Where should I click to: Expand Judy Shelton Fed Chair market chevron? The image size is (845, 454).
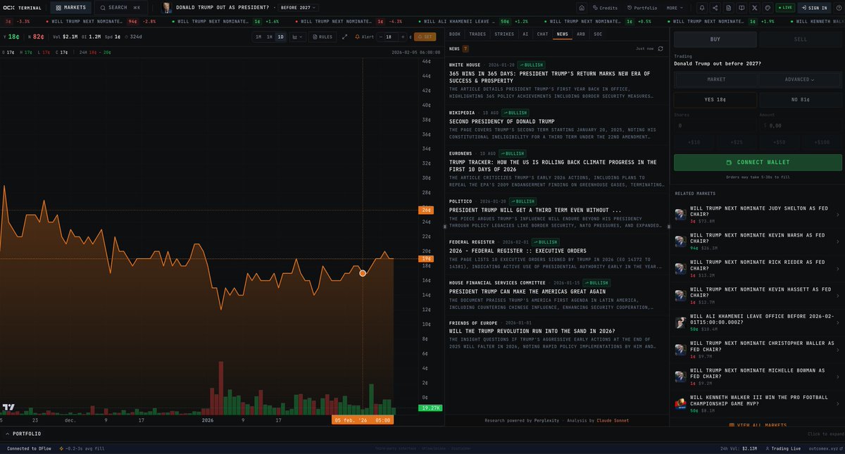(837, 214)
